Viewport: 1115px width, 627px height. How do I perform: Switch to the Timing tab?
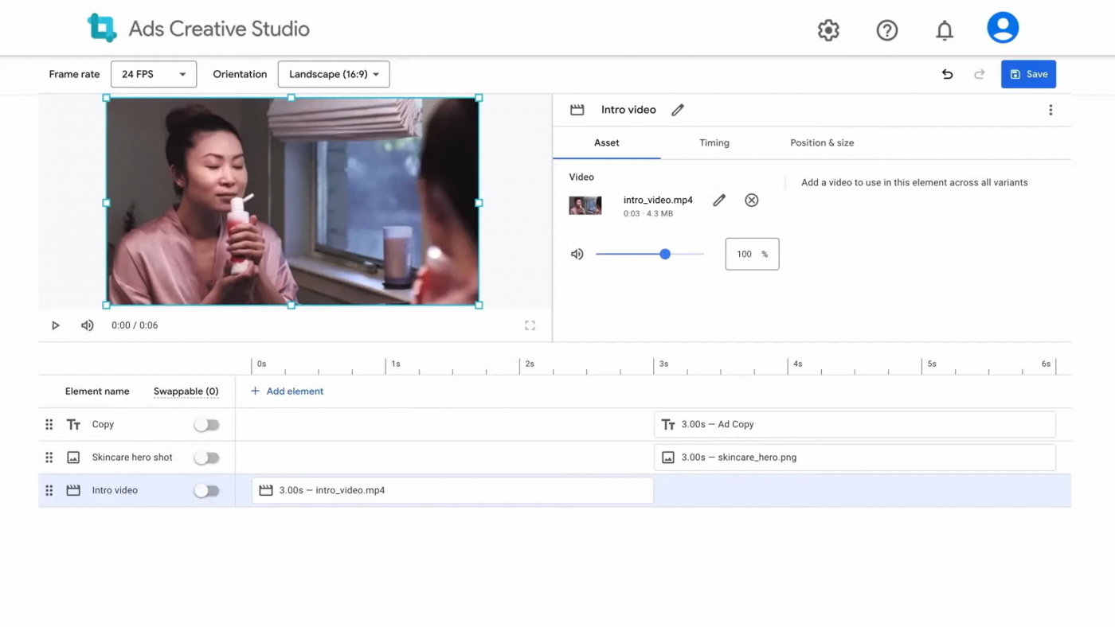tap(714, 143)
